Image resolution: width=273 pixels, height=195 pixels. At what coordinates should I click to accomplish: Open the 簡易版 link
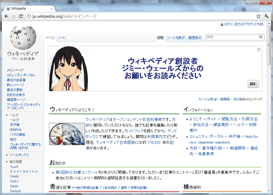point(225,99)
